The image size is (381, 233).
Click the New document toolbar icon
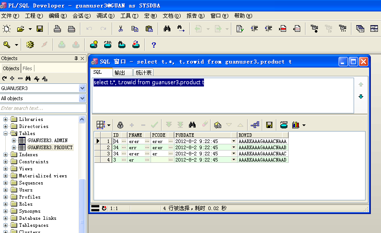tap(7, 29)
